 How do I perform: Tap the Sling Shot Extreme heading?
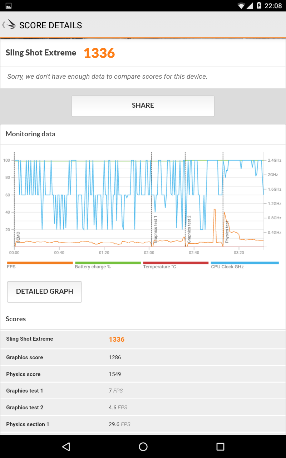[41, 53]
